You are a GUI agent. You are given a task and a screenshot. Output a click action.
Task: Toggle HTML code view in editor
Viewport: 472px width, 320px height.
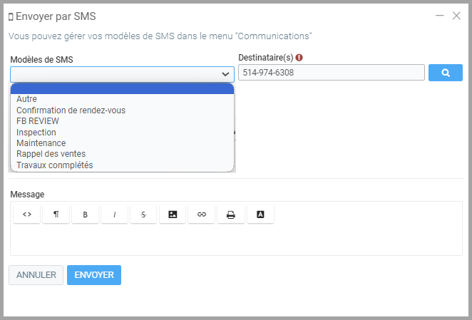pyautogui.click(x=27, y=214)
